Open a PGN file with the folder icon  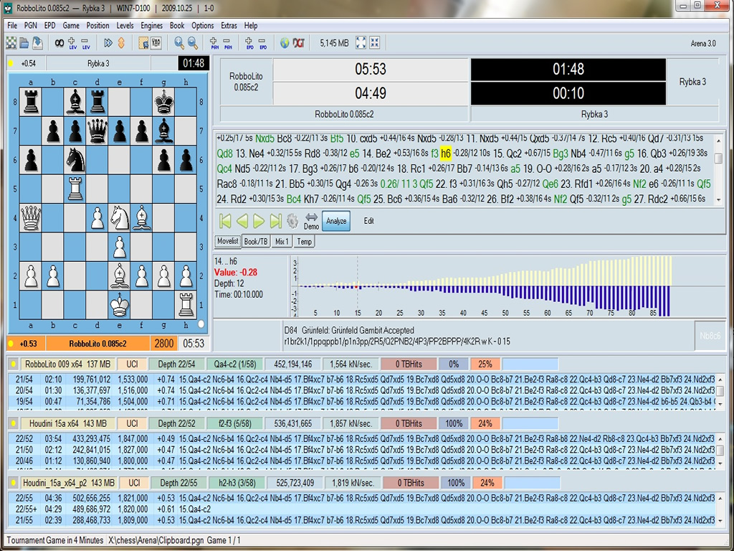pyautogui.click(x=24, y=43)
